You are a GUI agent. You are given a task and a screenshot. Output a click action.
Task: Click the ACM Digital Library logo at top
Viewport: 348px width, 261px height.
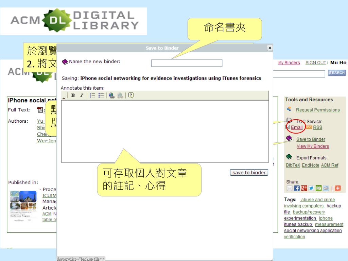pyautogui.click(x=74, y=21)
